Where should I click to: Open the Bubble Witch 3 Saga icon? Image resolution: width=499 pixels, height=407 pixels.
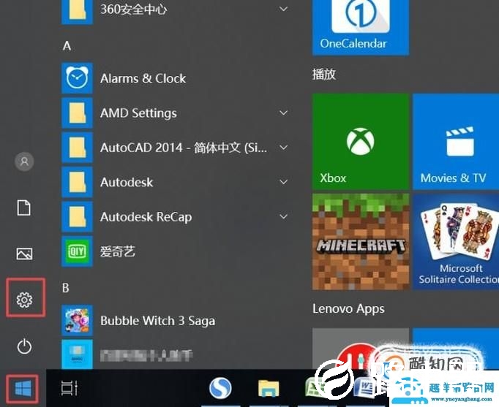[x=77, y=320]
